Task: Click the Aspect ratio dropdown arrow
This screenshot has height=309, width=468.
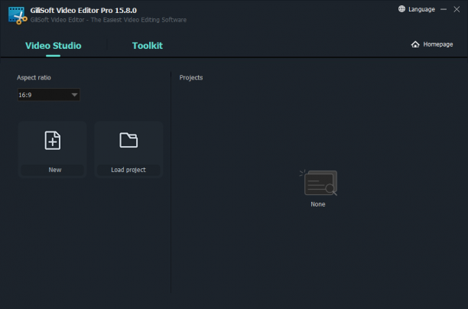Action: [74, 95]
